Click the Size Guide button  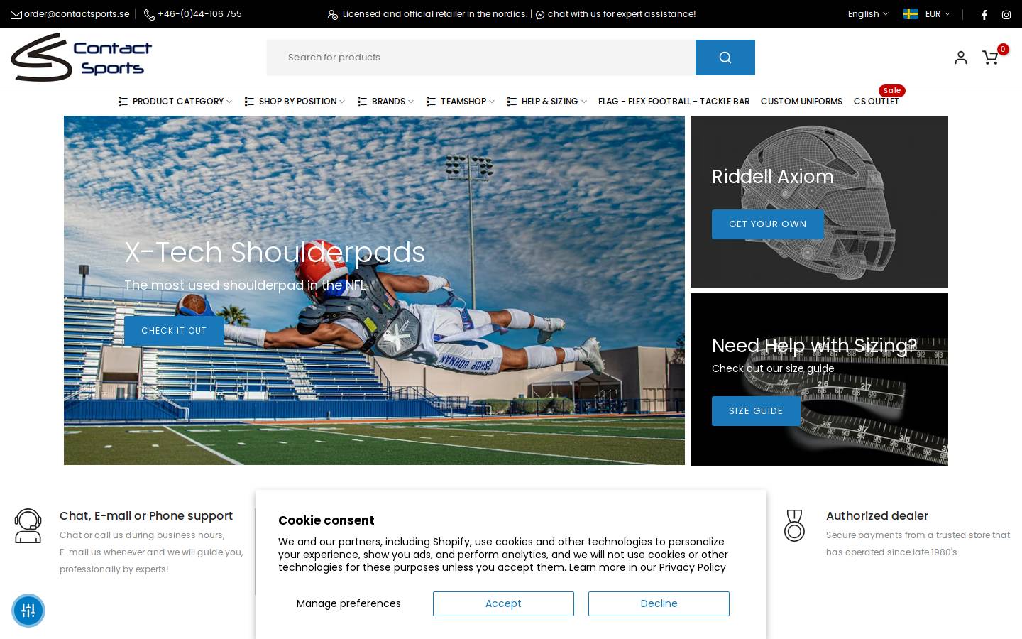(x=756, y=411)
